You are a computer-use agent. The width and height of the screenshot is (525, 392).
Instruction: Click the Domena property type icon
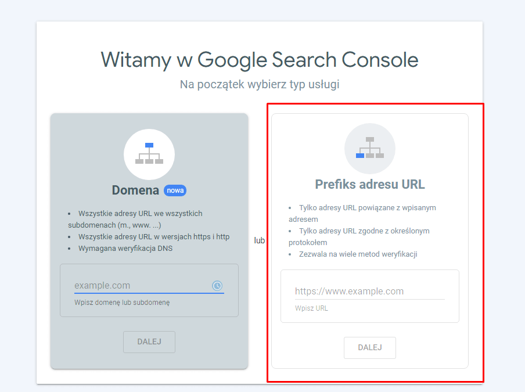149,154
